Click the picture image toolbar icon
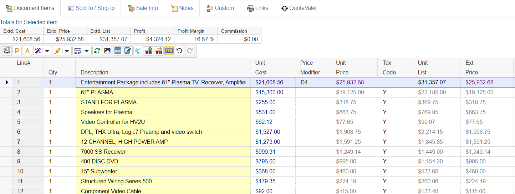 tap(107, 51)
